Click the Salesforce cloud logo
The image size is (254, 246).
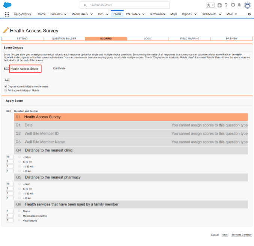tap(7, 5)
